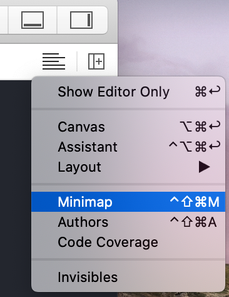Toggle the debug area bottom panel icon

(33, 20)
